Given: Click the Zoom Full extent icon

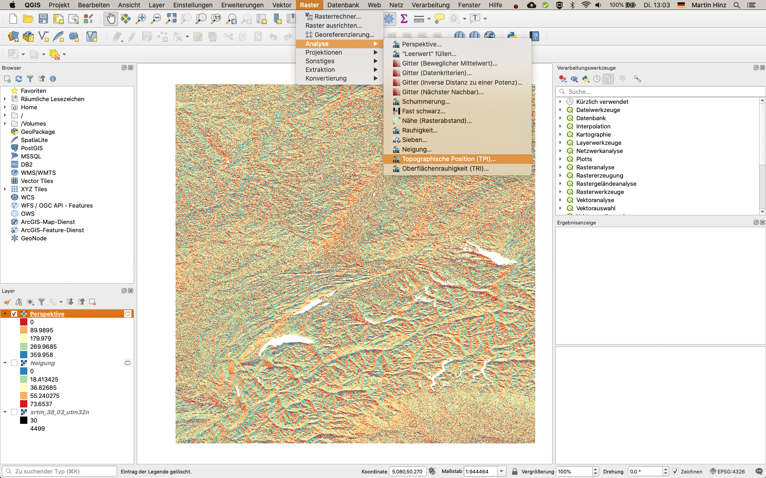Looking at the screenshot, I should (171, 19).
